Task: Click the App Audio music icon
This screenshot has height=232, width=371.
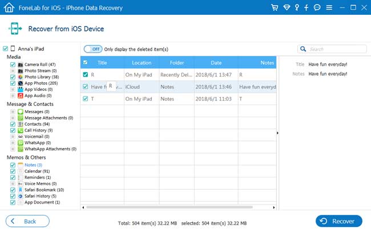Action: click(x=21, y=95)
